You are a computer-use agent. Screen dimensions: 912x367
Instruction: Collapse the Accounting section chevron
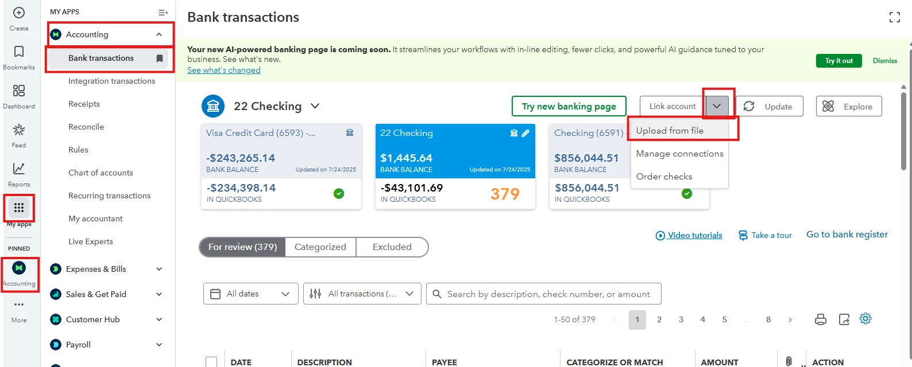pyautogui.click(x=159, y=34)
